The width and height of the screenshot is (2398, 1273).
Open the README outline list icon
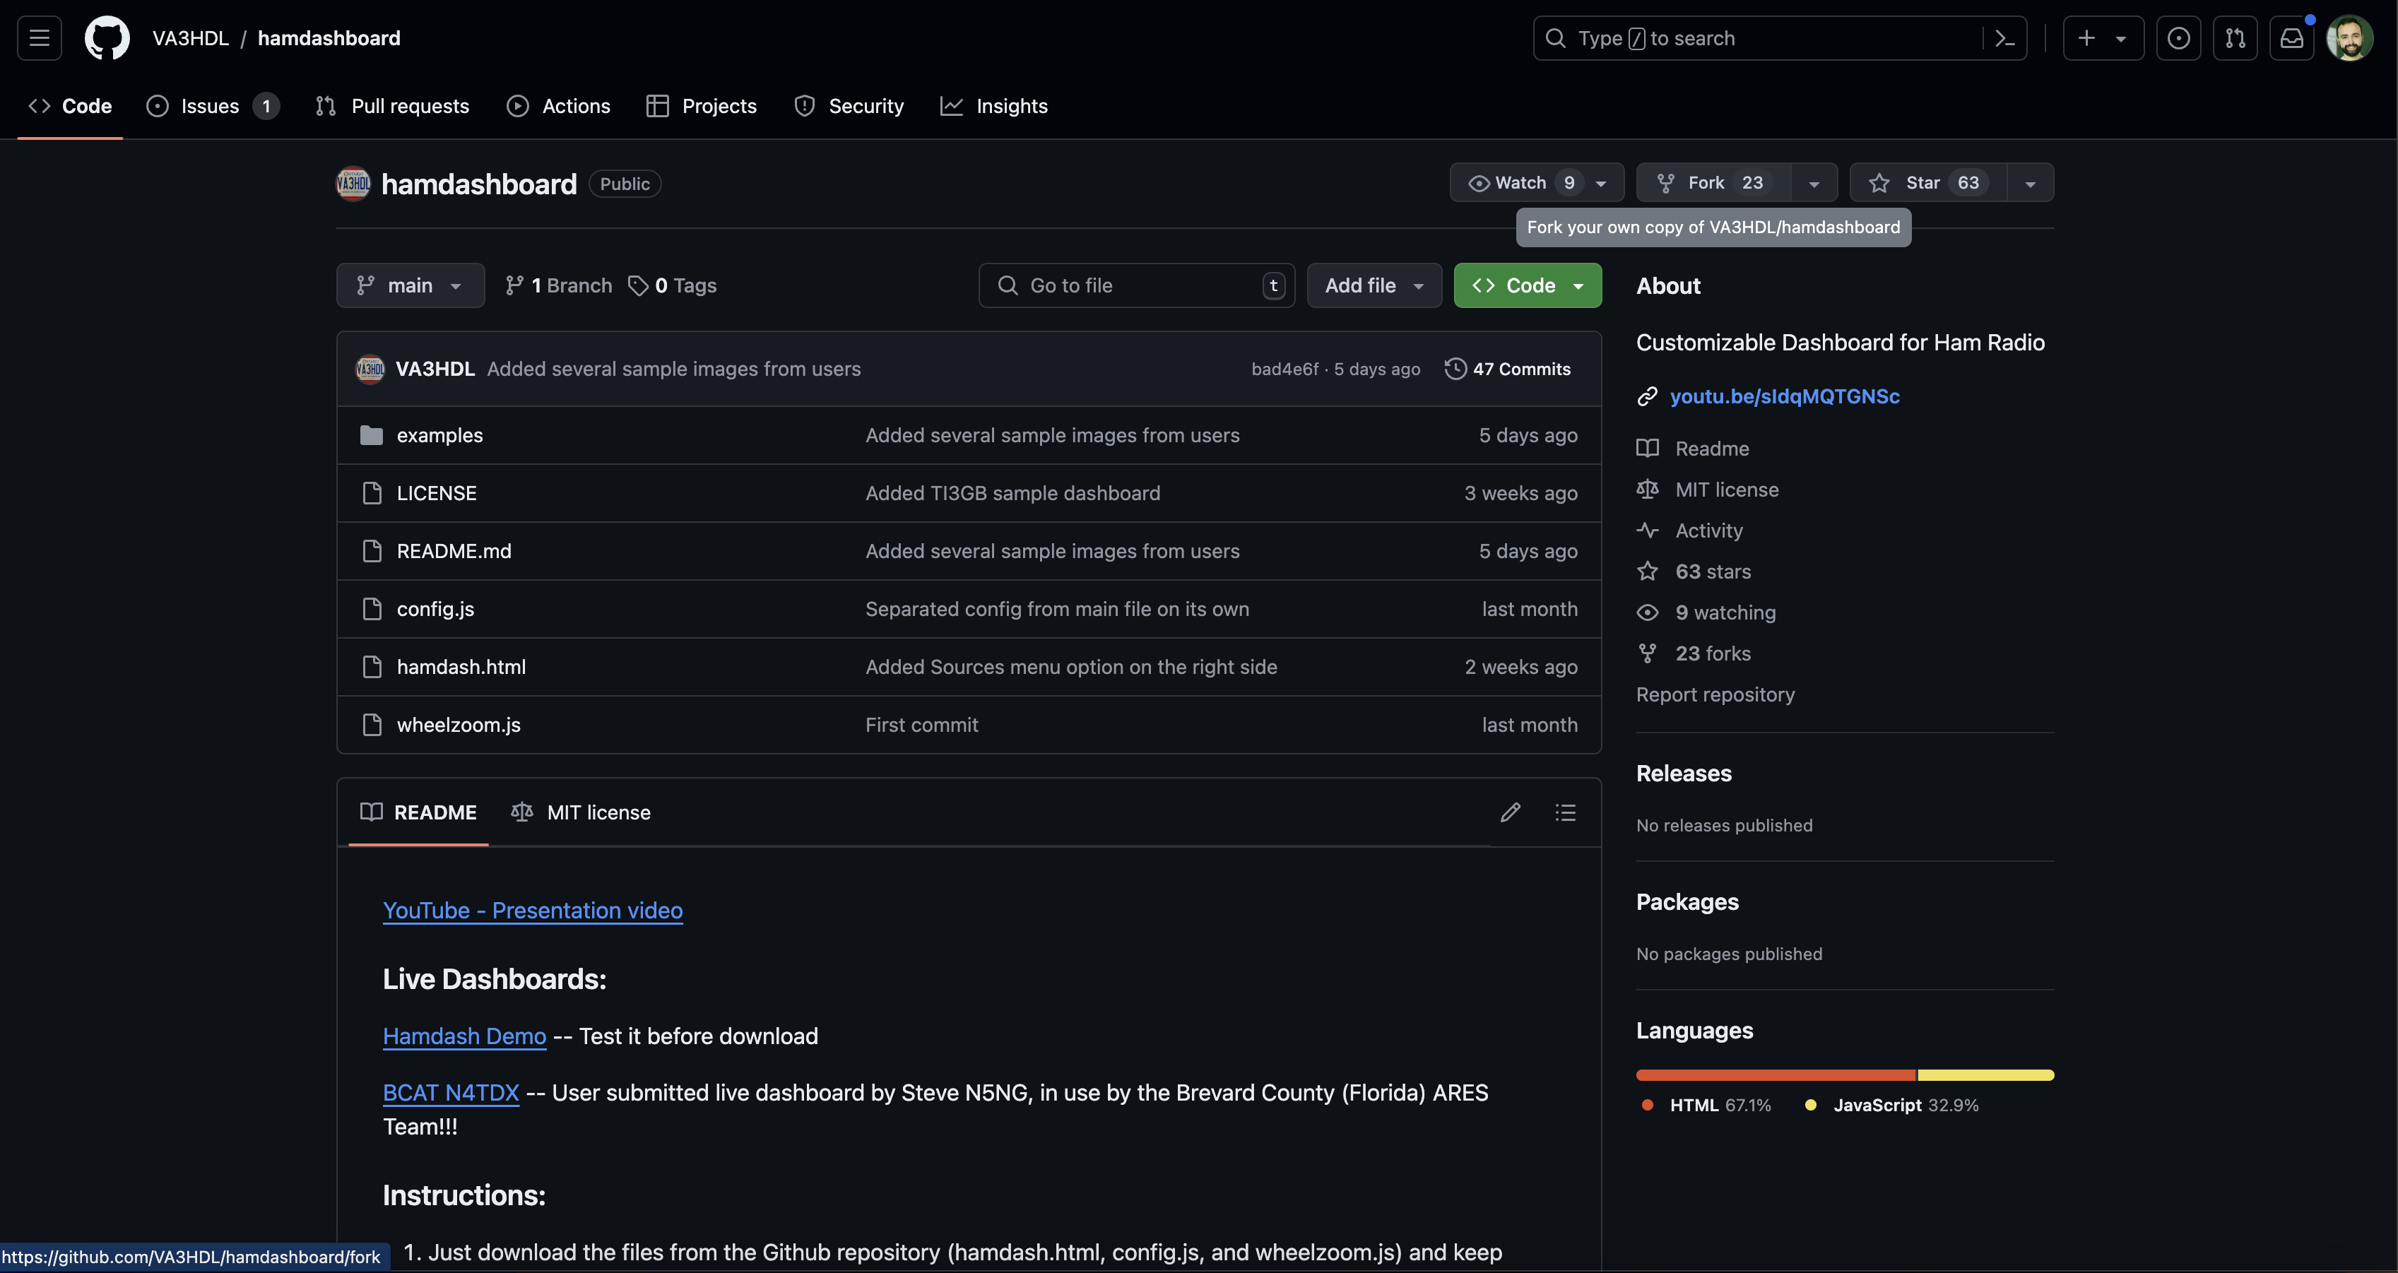[1565, 812]
